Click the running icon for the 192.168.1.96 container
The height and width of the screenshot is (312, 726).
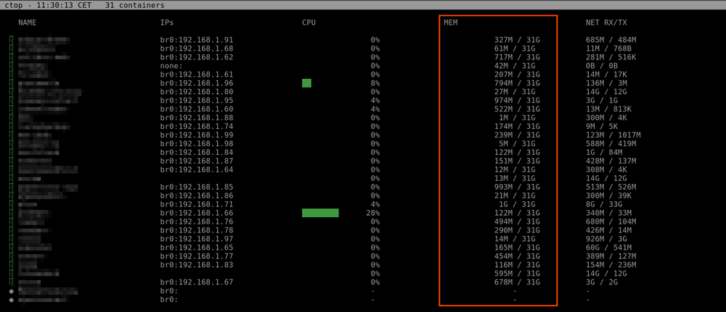tap(11, 83)
